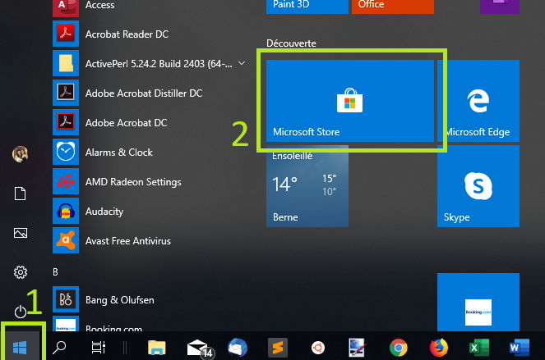545x360 pixels.
Task: Open Pictures from Start sidebar
Action: 21,233
